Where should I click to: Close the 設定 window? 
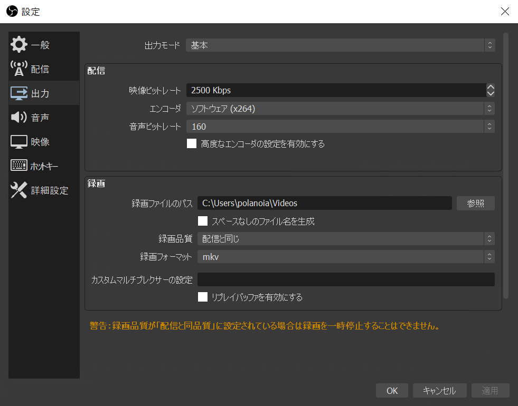[x=505, y=12]
